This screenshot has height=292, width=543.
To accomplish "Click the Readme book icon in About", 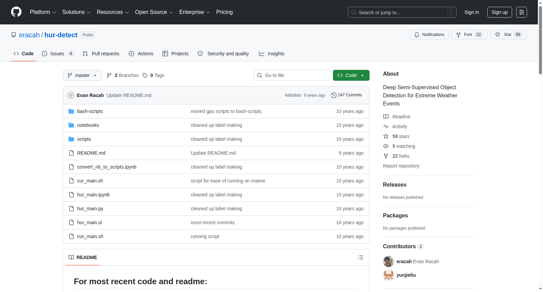I will pyautogui.click(x=386, y=117).
